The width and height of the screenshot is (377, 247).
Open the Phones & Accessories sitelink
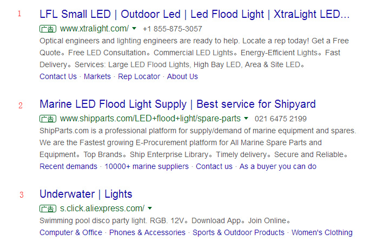coord(147,232)
